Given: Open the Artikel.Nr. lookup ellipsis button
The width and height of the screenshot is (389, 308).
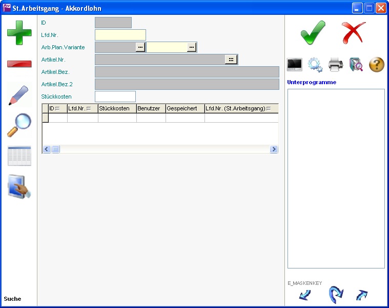Looking at the screenshot, I should [231, 60].
